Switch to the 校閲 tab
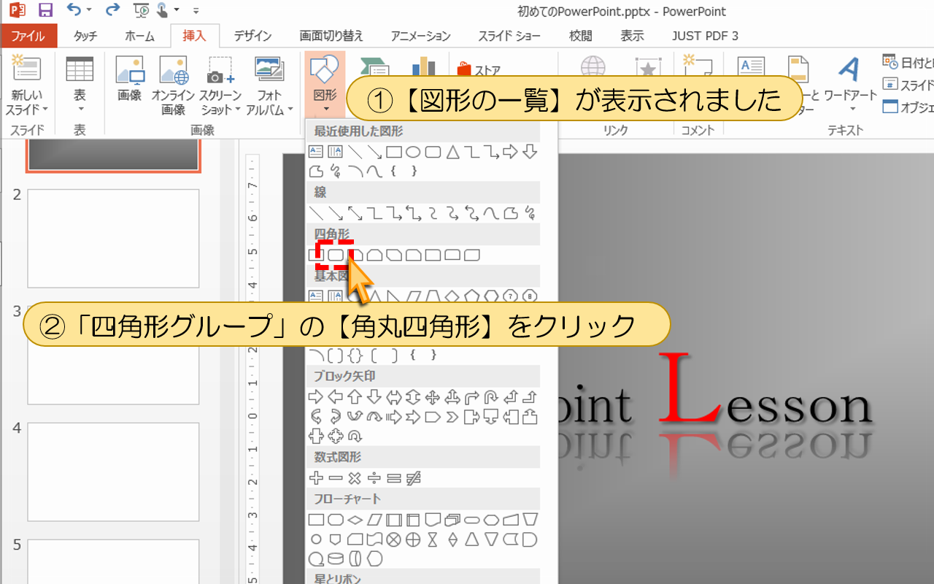 click(581, 36)
